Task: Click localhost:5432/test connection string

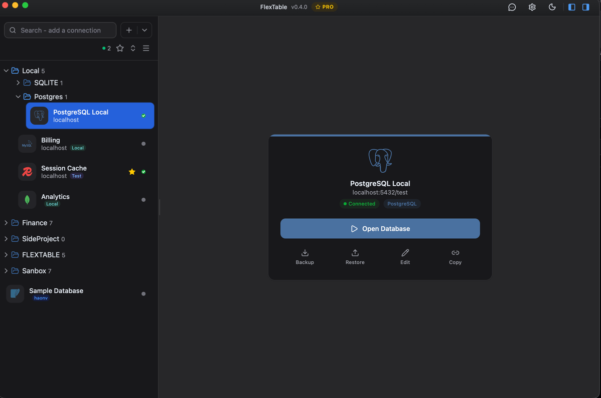Action: coord(380,192)
